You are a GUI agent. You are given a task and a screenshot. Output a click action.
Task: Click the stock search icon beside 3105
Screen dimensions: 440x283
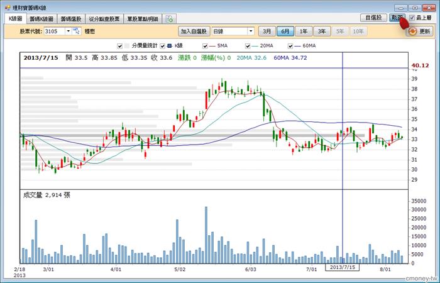coord(77,31)
